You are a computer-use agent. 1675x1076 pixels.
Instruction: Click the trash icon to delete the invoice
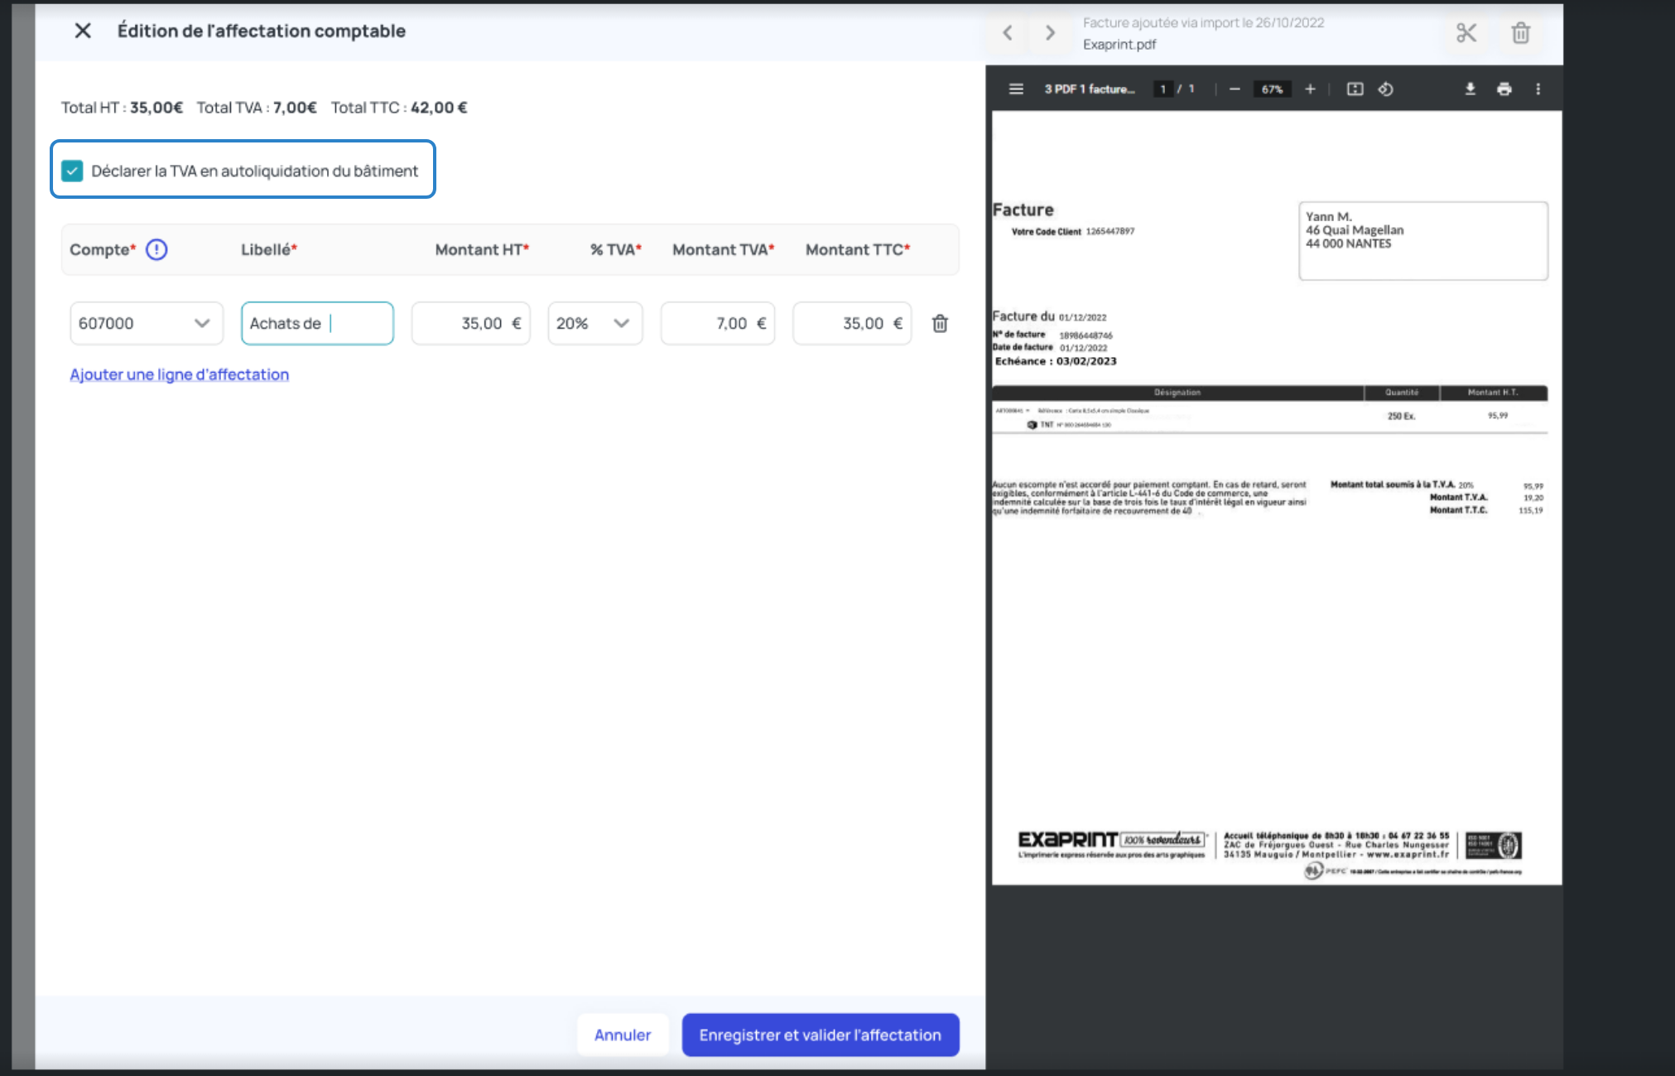pos(1520,33)
